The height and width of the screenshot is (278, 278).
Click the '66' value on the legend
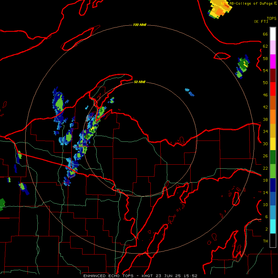[x=265, y=34]
